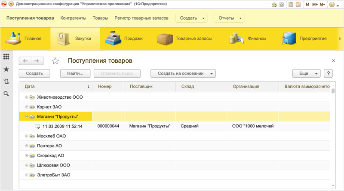Select the Корнет ЗАО row
This screenshot has height=191, width=344.
click(x=175, y=107)
